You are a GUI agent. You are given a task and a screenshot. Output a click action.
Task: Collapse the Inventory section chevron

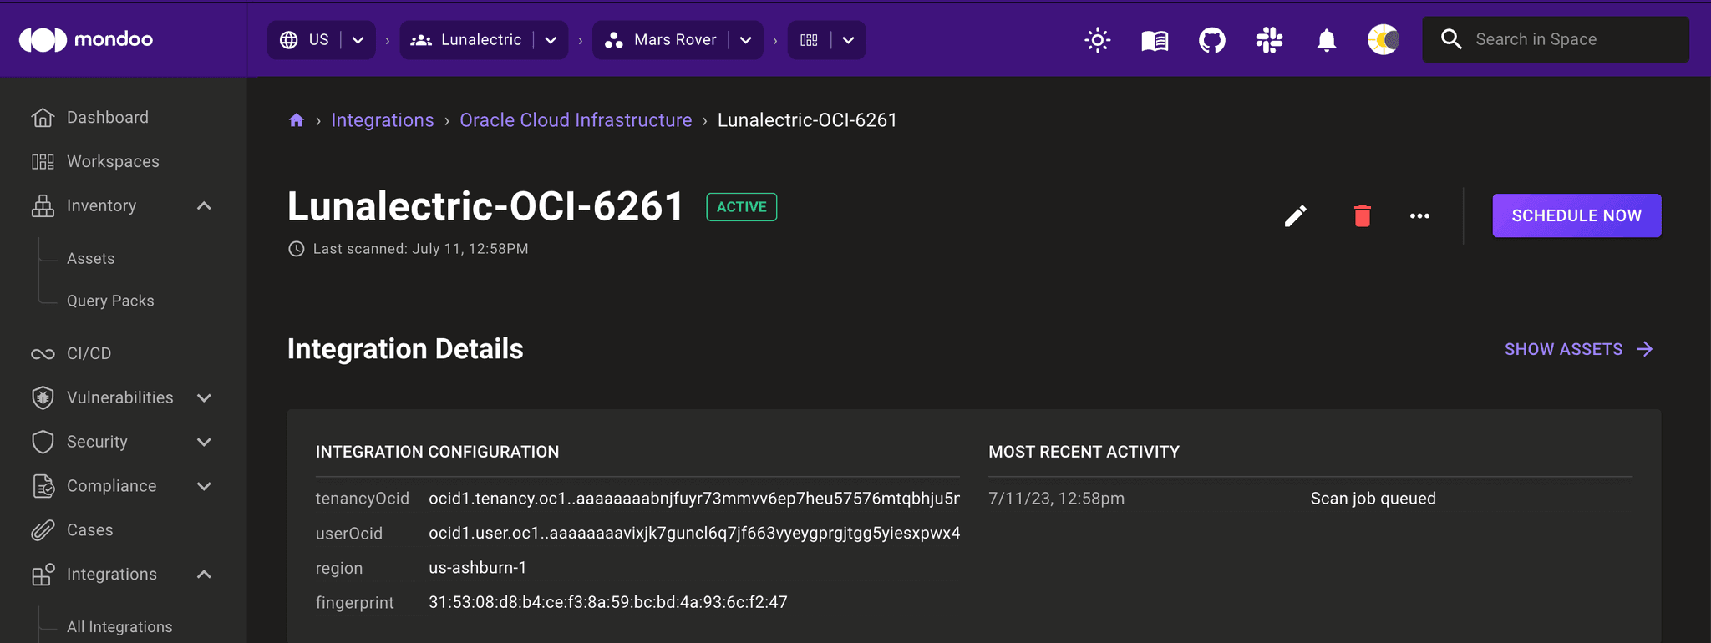coord(204,205)
